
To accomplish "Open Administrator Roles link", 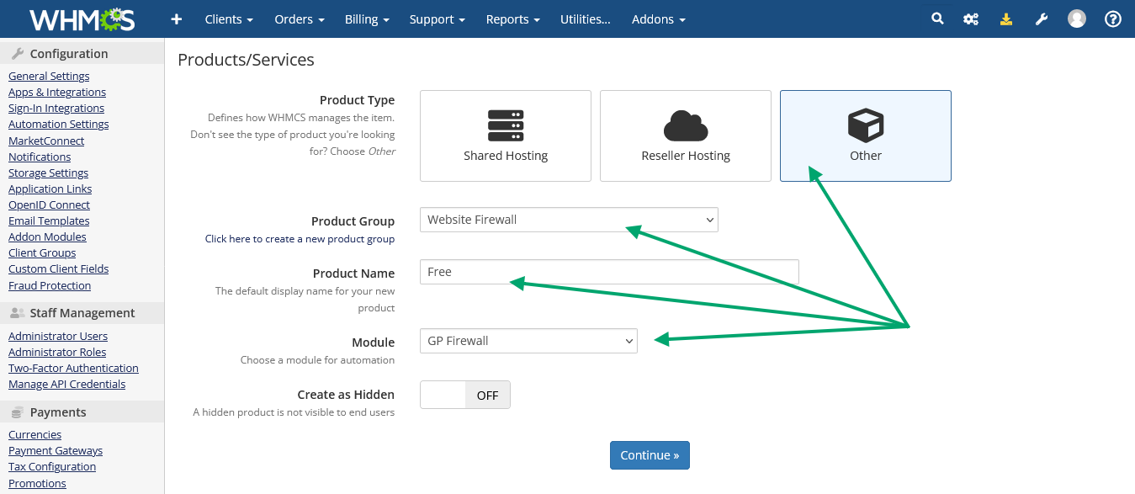I will tap(57, 353).
